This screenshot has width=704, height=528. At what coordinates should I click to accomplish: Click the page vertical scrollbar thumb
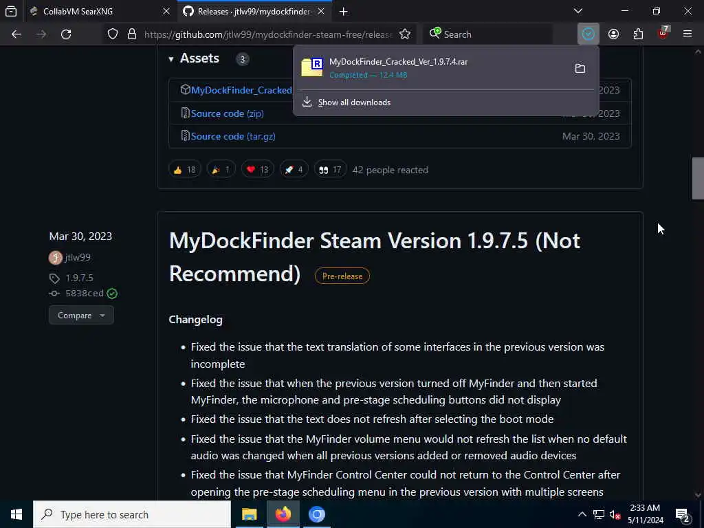698,178
